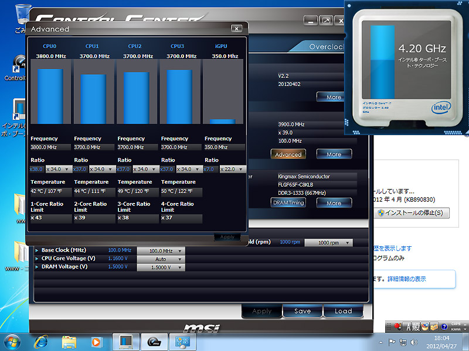Open iGPU ratio x22.0 dropdown
The height and width of the screenshot is (351, 469).
233,169
